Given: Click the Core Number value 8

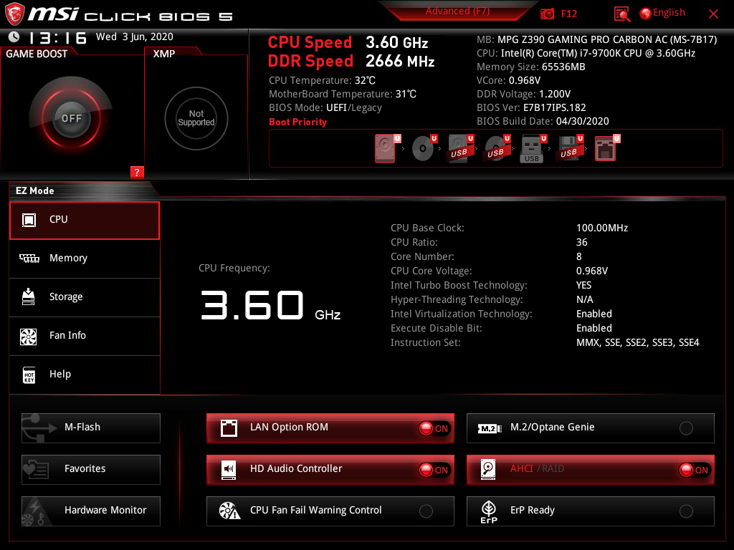Looking at the screenshot, I should (578, 256).
